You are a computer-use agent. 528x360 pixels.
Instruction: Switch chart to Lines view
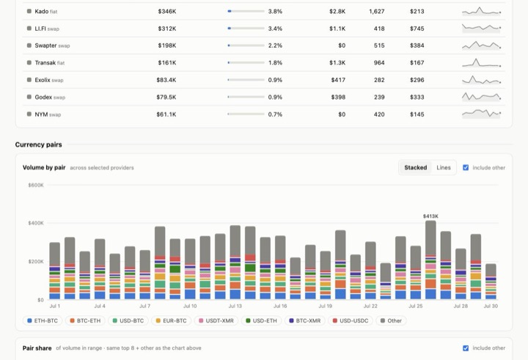tap(444, 167)
